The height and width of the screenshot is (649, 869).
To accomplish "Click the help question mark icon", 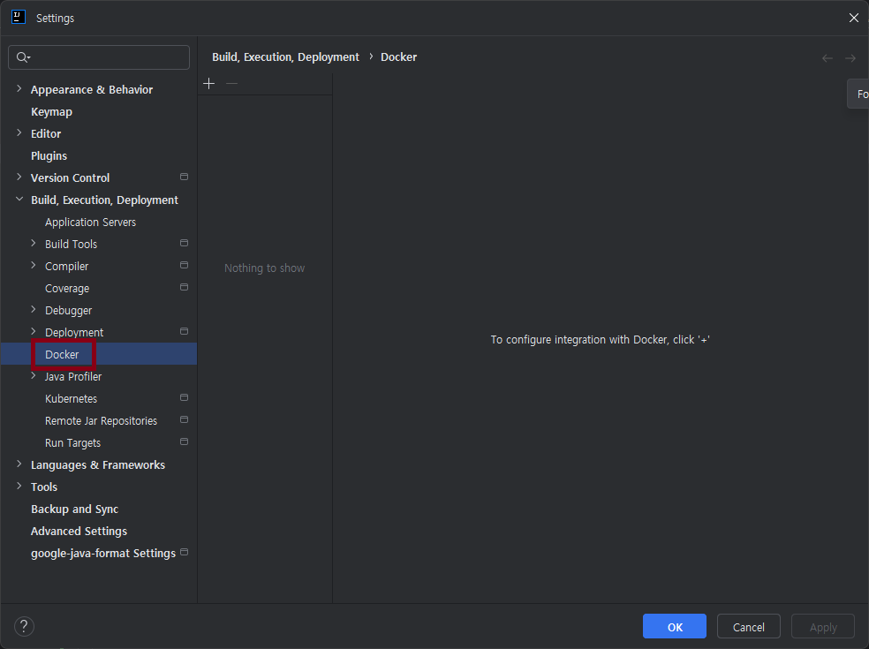I will [x=24, y=627].
